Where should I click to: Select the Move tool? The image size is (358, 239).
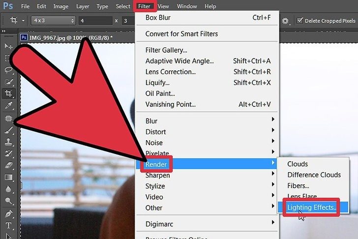[x=8, y=46]
